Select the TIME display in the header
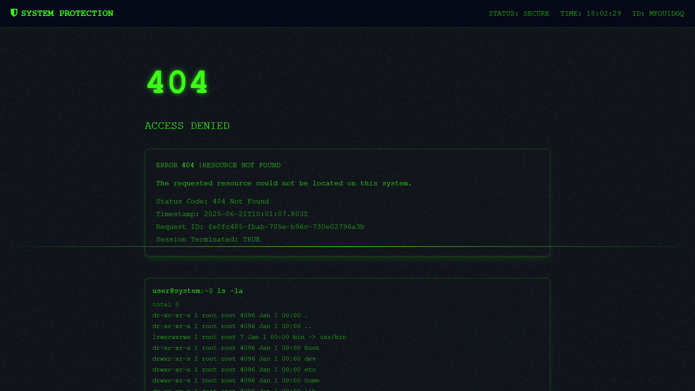 coord(591,13)
